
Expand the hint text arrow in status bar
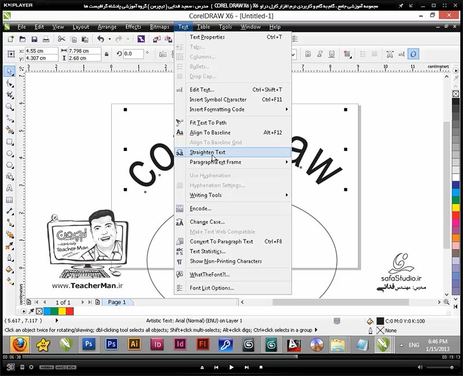pos(316,330)
